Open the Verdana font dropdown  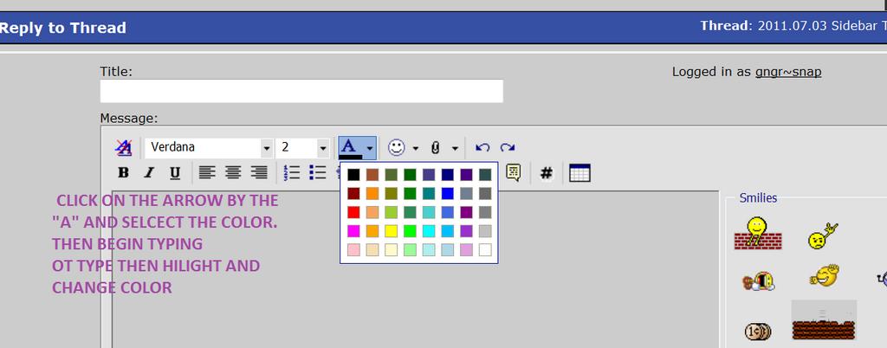(x=266, y=148)
